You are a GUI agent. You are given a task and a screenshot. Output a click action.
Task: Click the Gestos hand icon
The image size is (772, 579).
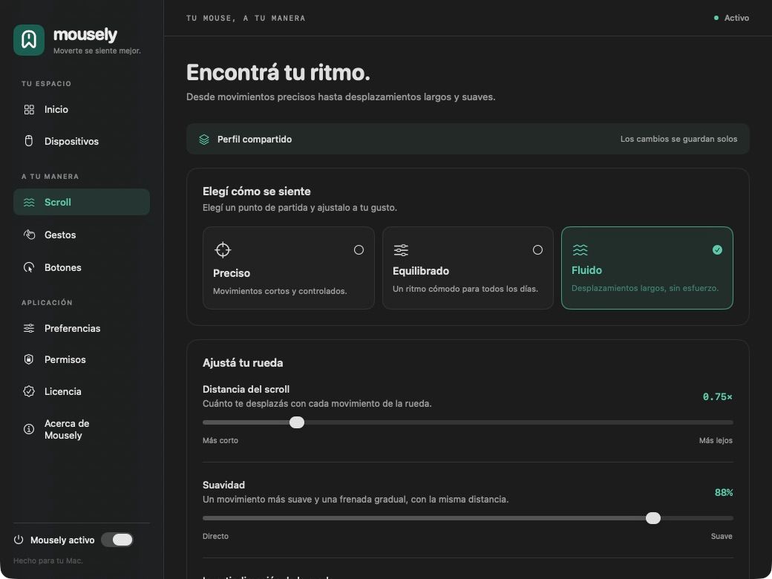pyautogui.click(x=29, y=235)
